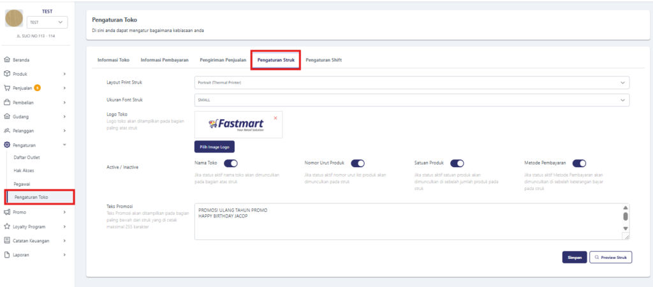Click the Loyalty Program star icon
The height and width of the screenshot is (287, 653).
[x=7, y=226]
